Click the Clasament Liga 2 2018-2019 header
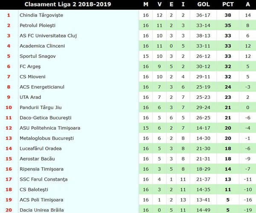The image size is (256, 213). [68, 5]
